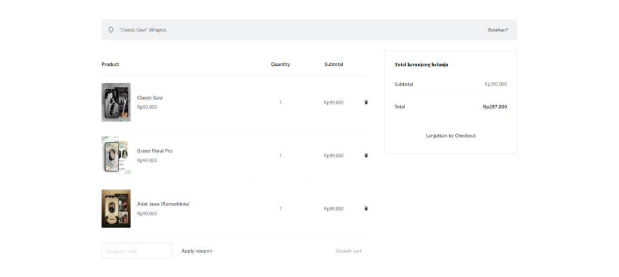Select the Green Floral Pro quantity value
Viewport: 619px width, 277px height.
tap(280, 156)
